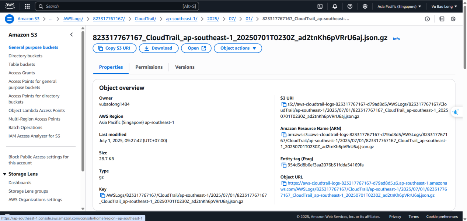Copy the Entity tag Etag icon
Image resolution: width=467 pixels, height=221 pixels.
coord(284,165)
